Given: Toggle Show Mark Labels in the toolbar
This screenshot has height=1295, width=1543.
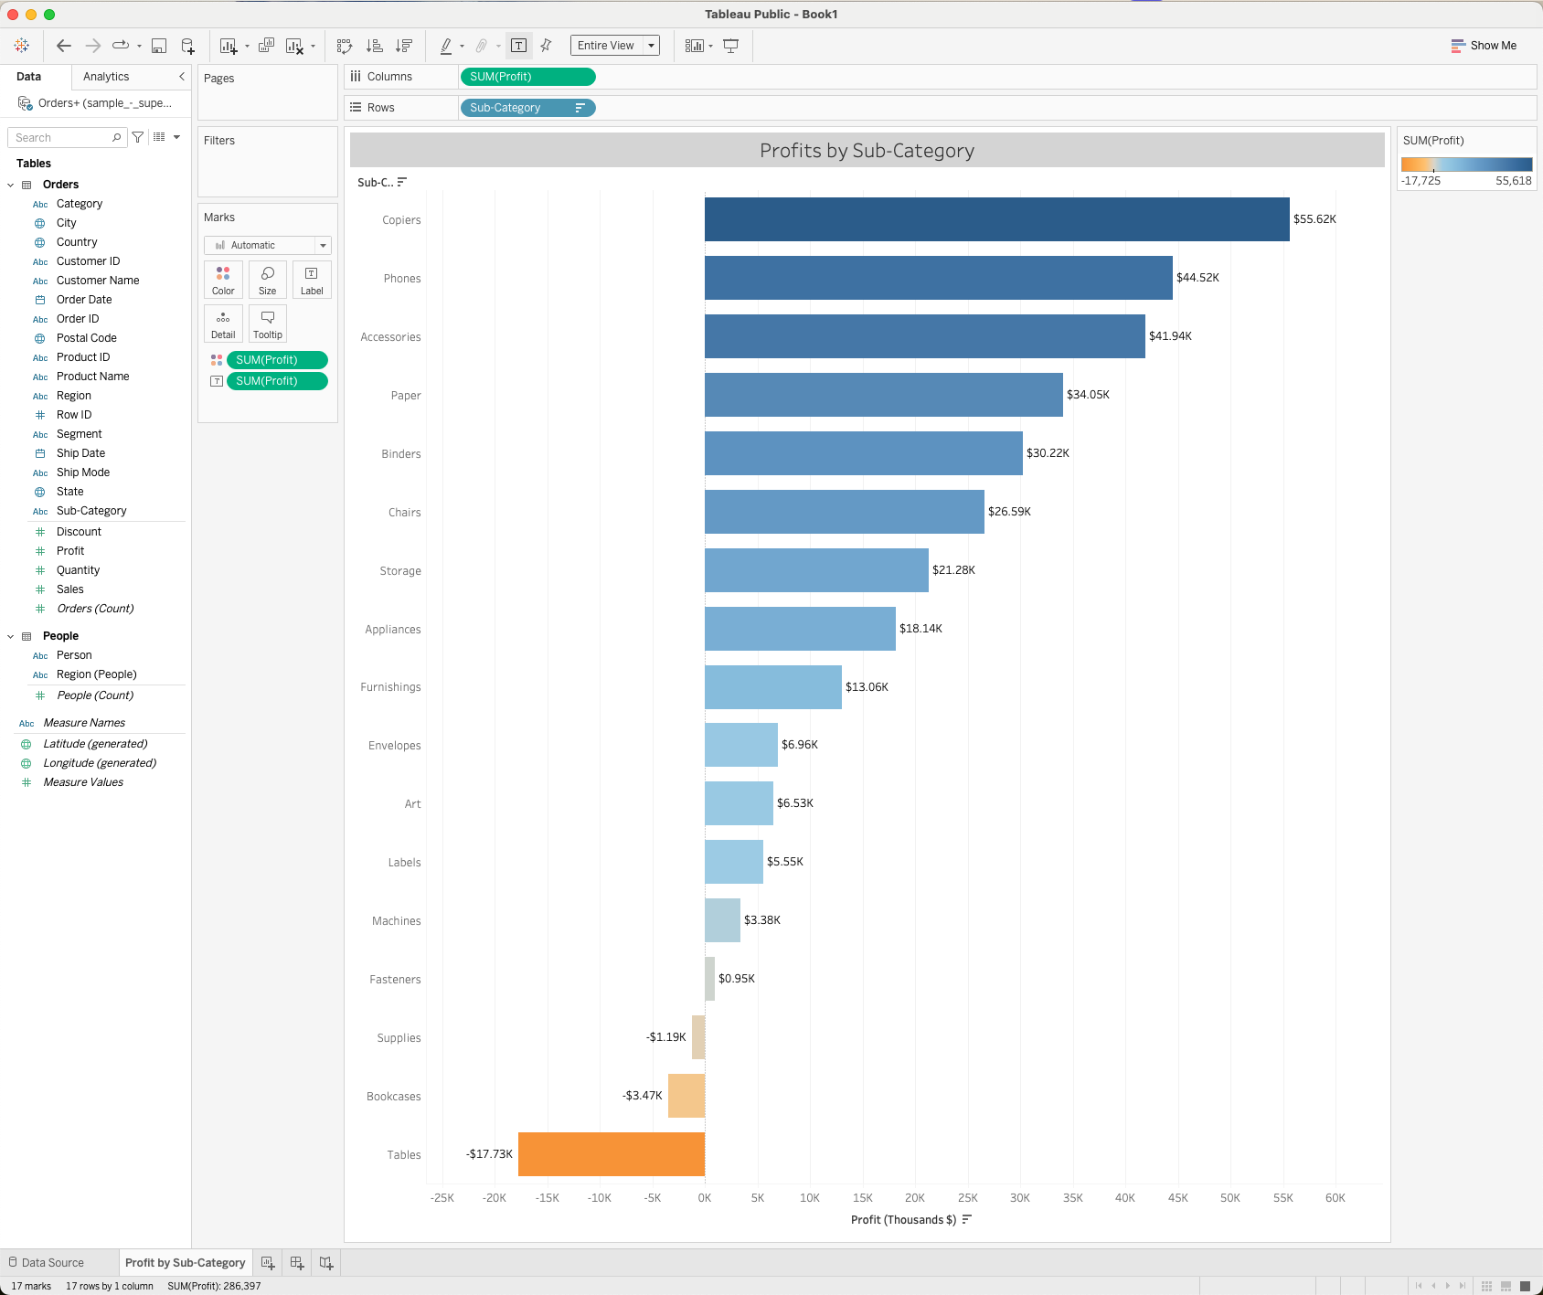Looking at the screenshot, I should pyautogui.click(x=518, y=46).
